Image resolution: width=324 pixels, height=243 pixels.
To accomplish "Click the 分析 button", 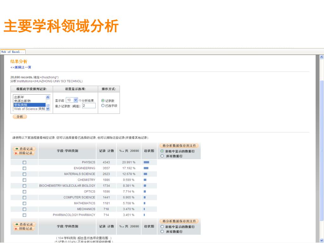I will [20, 117].
